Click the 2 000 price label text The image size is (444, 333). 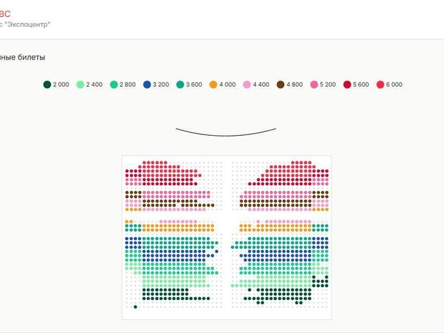point(61,84)
